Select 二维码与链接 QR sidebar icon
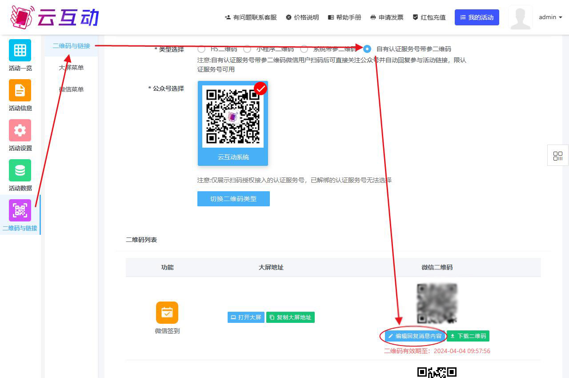The width and height of the screenshot is (569, 378). point(20,210)
